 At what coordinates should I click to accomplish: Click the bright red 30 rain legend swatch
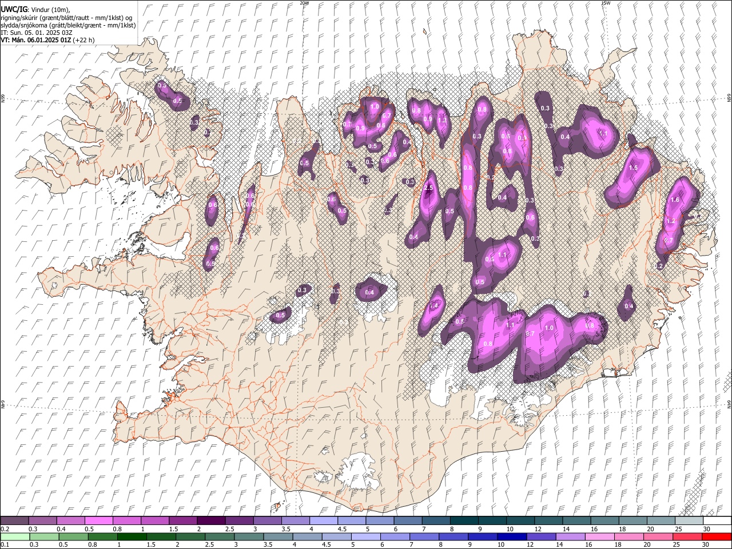(x=717, y=537)
